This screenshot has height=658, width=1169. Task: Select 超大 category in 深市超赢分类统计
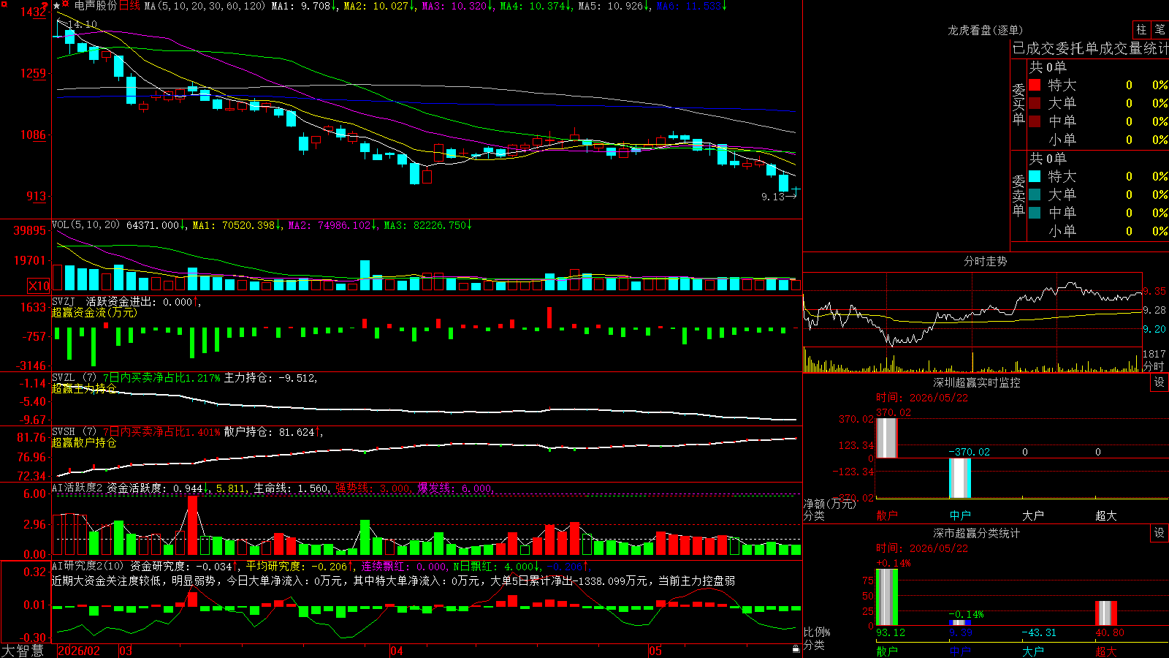point(1106,651)
